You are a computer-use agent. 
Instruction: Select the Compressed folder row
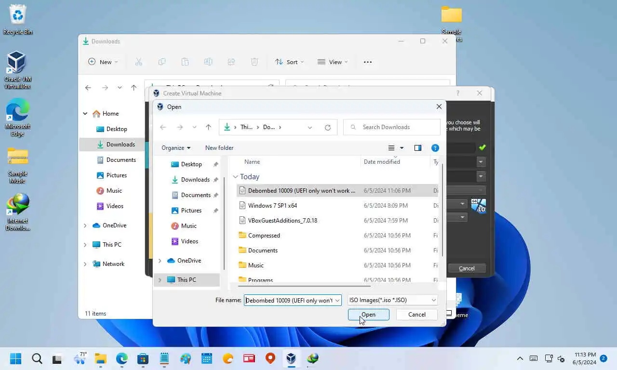coord(337,236)
